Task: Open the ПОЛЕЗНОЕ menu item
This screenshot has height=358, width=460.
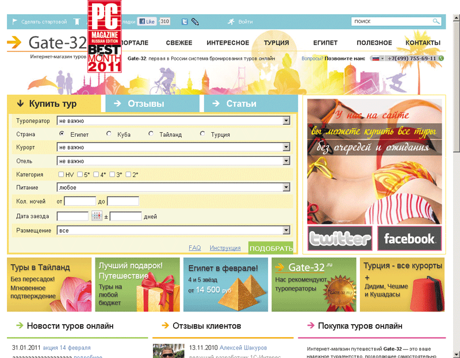Action: click(x=374, y=43)
